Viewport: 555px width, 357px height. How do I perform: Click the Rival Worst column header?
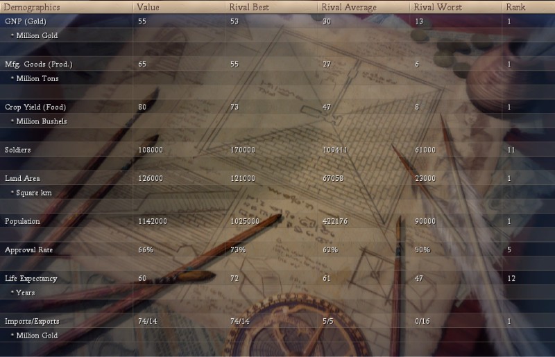click(438, 7)
